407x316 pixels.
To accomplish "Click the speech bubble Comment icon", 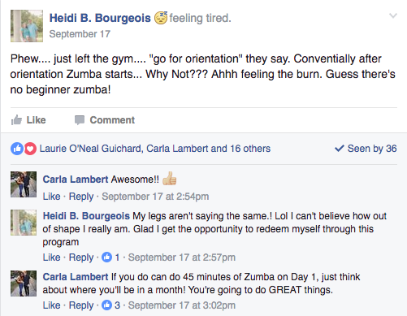I will pos(80,120).
